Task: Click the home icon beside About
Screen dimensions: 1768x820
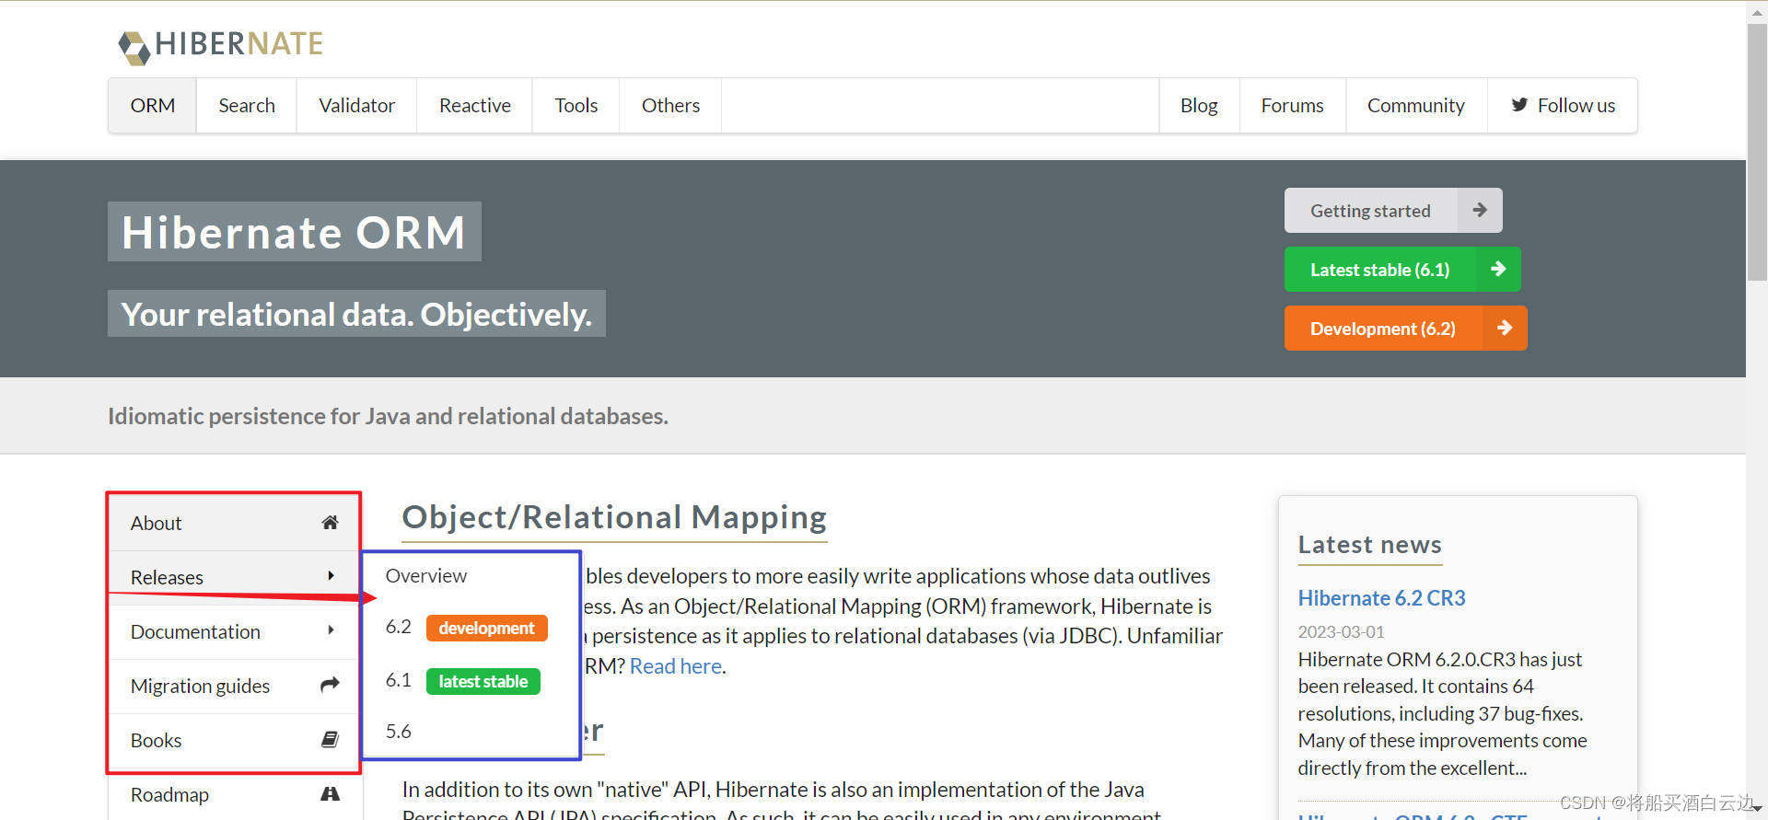Action: point(330,523)
